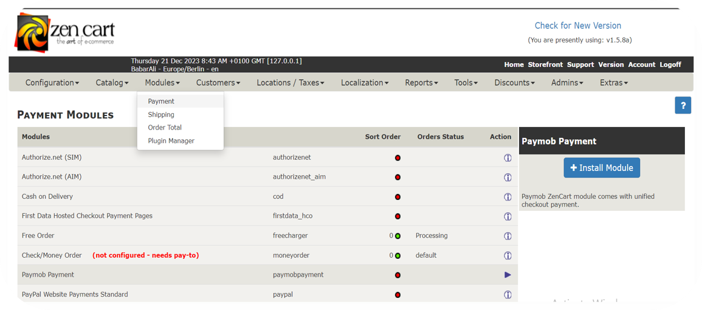The height and width of the screenshot is (310, 702).
Task: Click the arrow icon for Paymob Payment
Action: [508, 275]
